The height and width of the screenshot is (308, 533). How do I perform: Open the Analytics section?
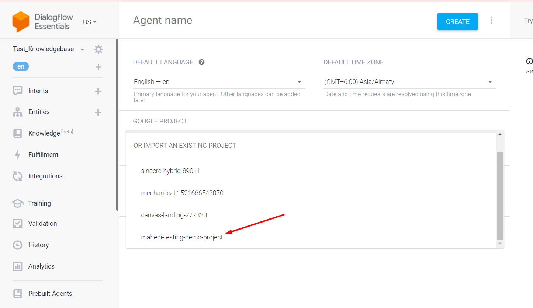tap(41, 266)
